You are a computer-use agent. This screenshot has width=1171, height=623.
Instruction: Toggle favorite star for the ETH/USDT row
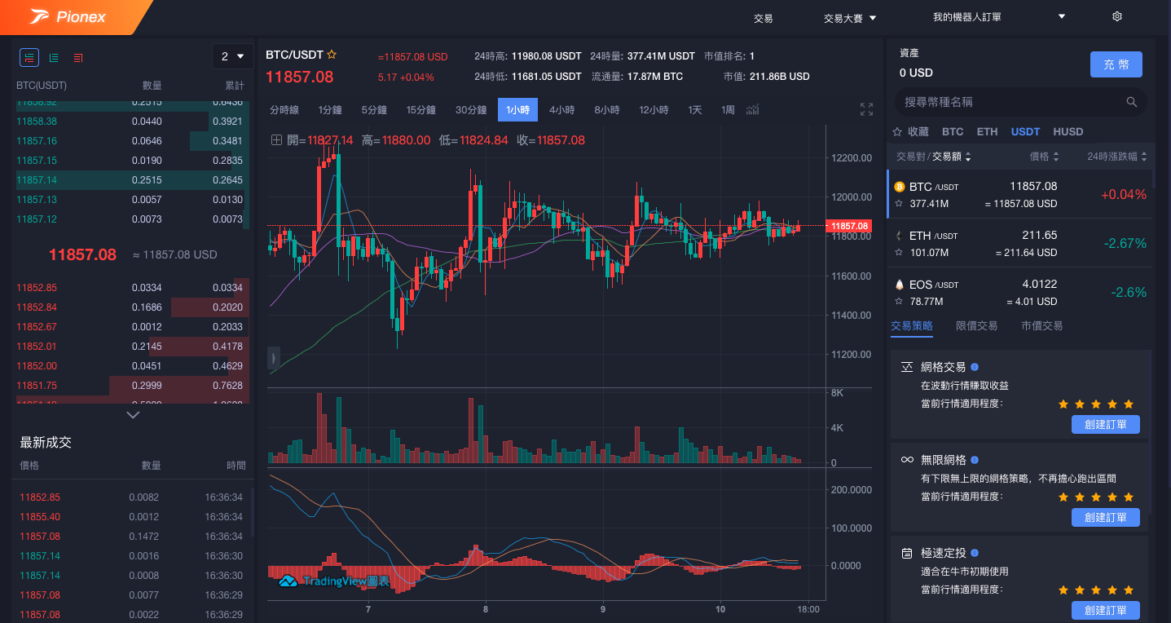[899, 253]
